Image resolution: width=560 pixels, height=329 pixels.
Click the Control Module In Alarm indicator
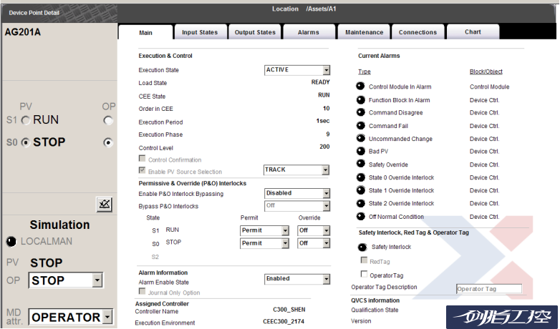click(360, 87)
